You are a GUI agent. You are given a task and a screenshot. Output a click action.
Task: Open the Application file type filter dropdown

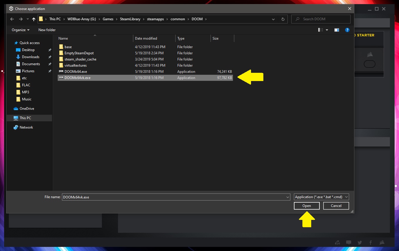(321, 197)
